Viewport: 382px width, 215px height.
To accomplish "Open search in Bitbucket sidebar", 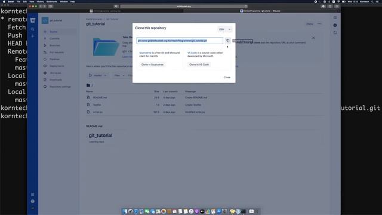I will [33, 29].
